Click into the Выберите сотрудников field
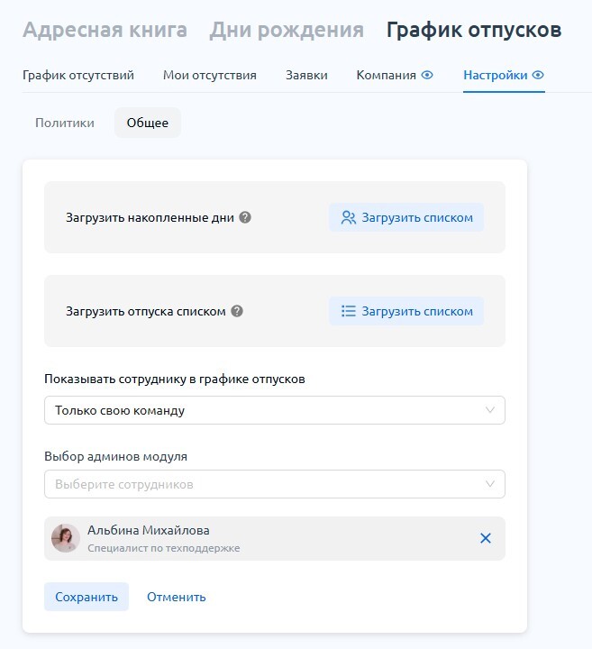The image size is (592, 649). 275,484
